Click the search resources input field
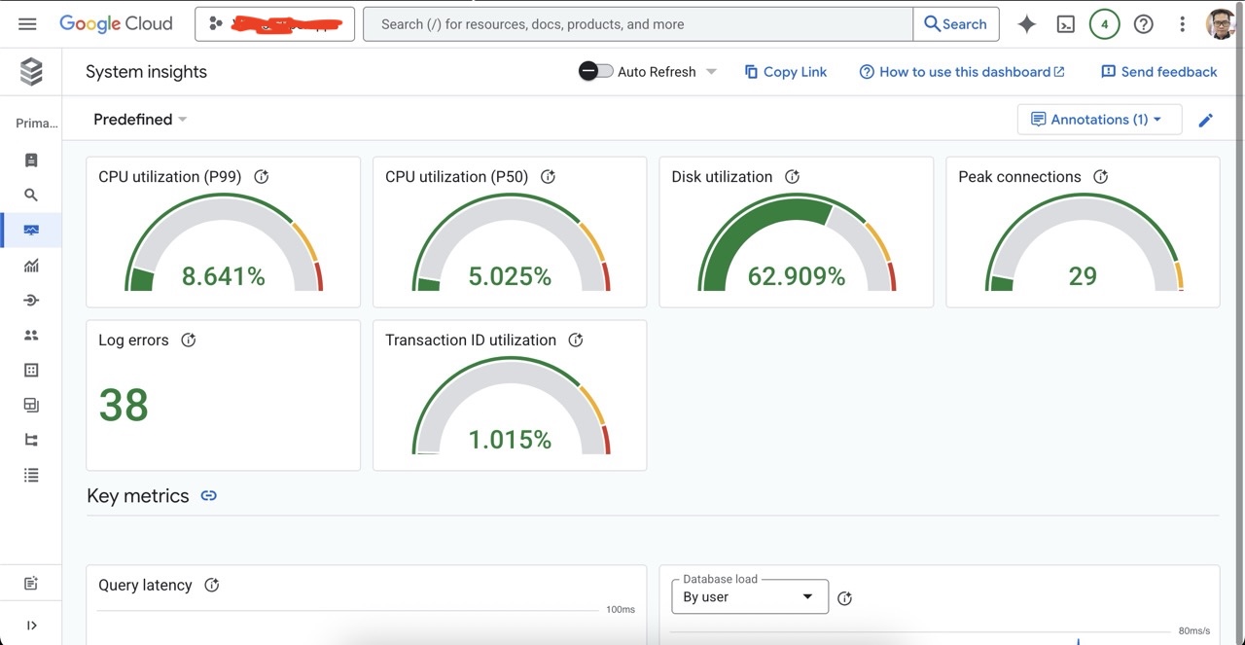1245x645 pixels. tap(637, 24)
